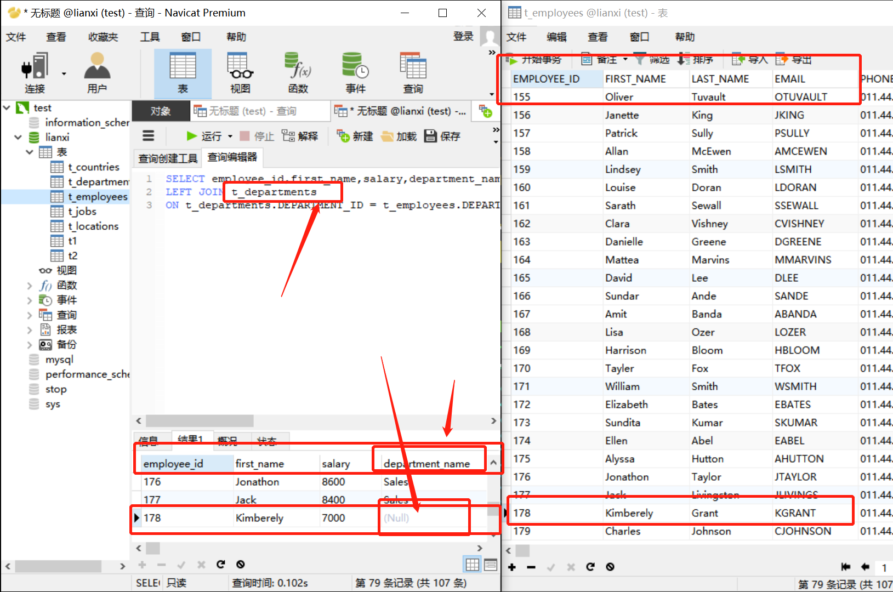Image resolution: width=893 pixels, height=592 pixels.
Task: Open the dropdown arrow beside 运行
Action: pyautogui.click(x=230, y=136)
